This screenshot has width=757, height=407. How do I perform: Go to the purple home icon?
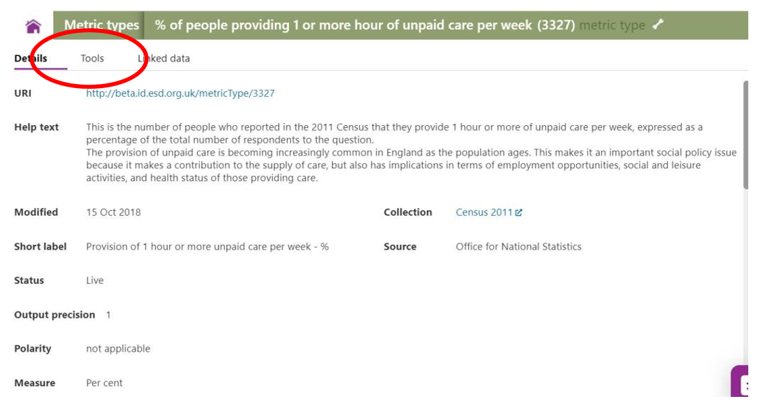point(34,26)
